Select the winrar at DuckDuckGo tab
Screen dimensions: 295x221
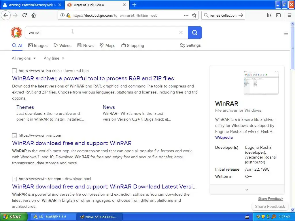(x=97, y=5)
